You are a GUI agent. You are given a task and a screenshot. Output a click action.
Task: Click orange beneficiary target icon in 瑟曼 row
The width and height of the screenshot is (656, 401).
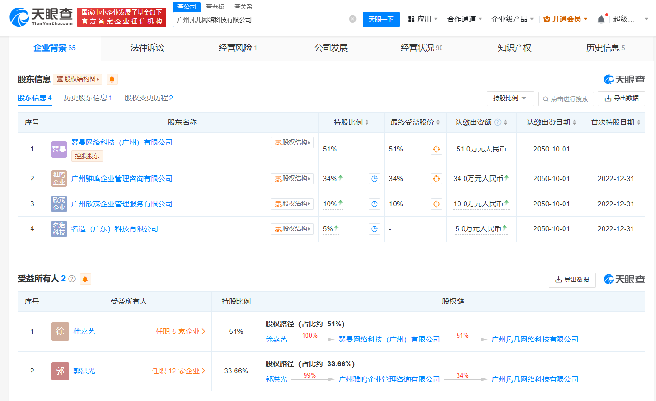[436, 149]
